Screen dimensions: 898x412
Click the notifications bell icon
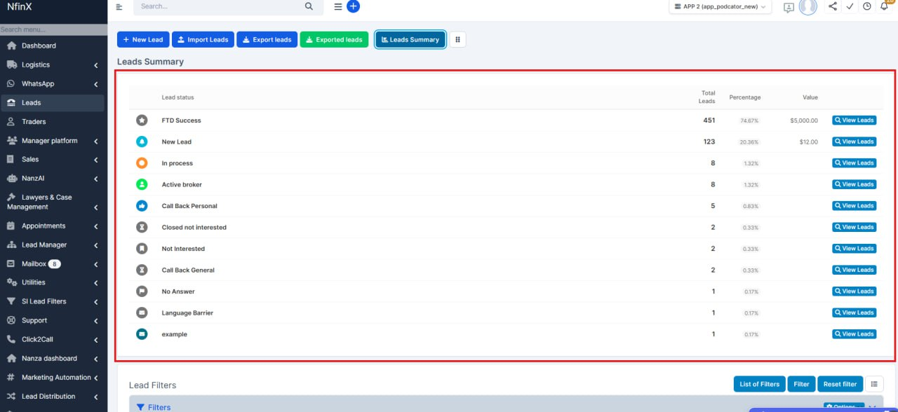pos(884,6)
